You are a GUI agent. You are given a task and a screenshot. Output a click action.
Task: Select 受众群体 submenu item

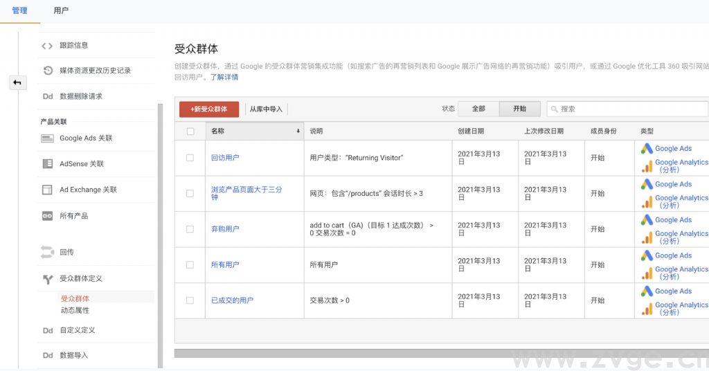[75, 299]
